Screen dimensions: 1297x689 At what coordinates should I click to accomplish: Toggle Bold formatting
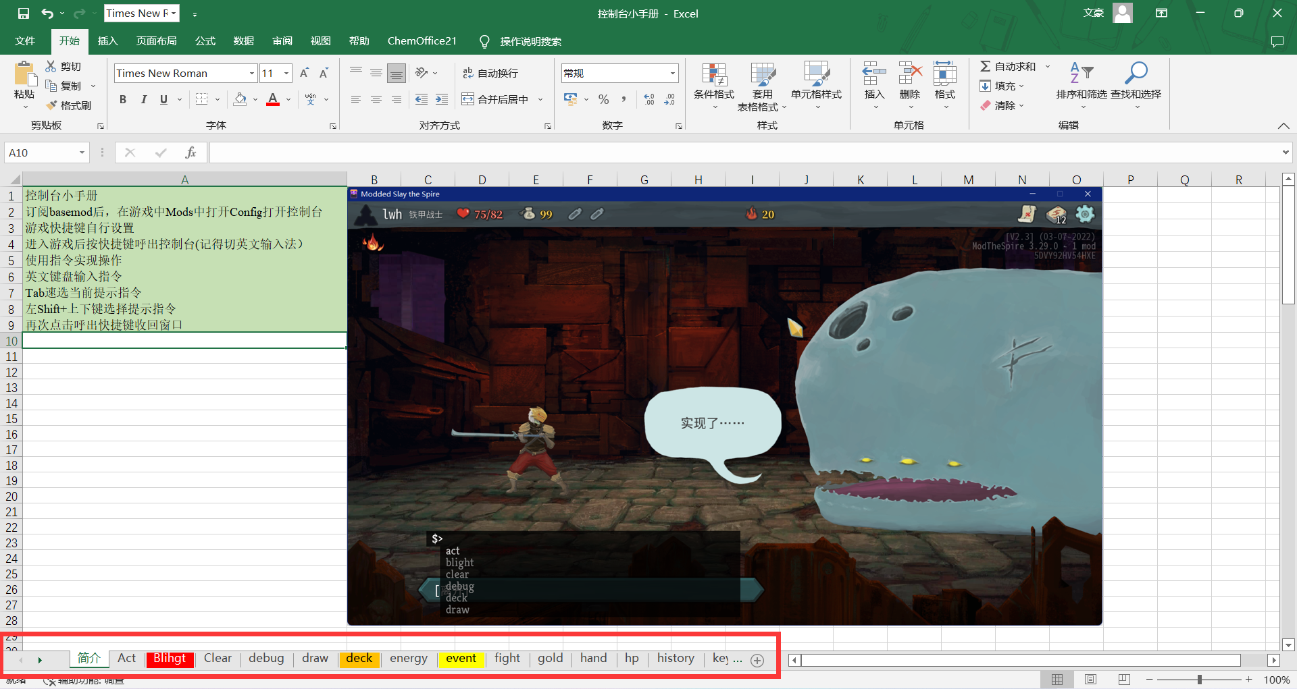coord(123,99)
